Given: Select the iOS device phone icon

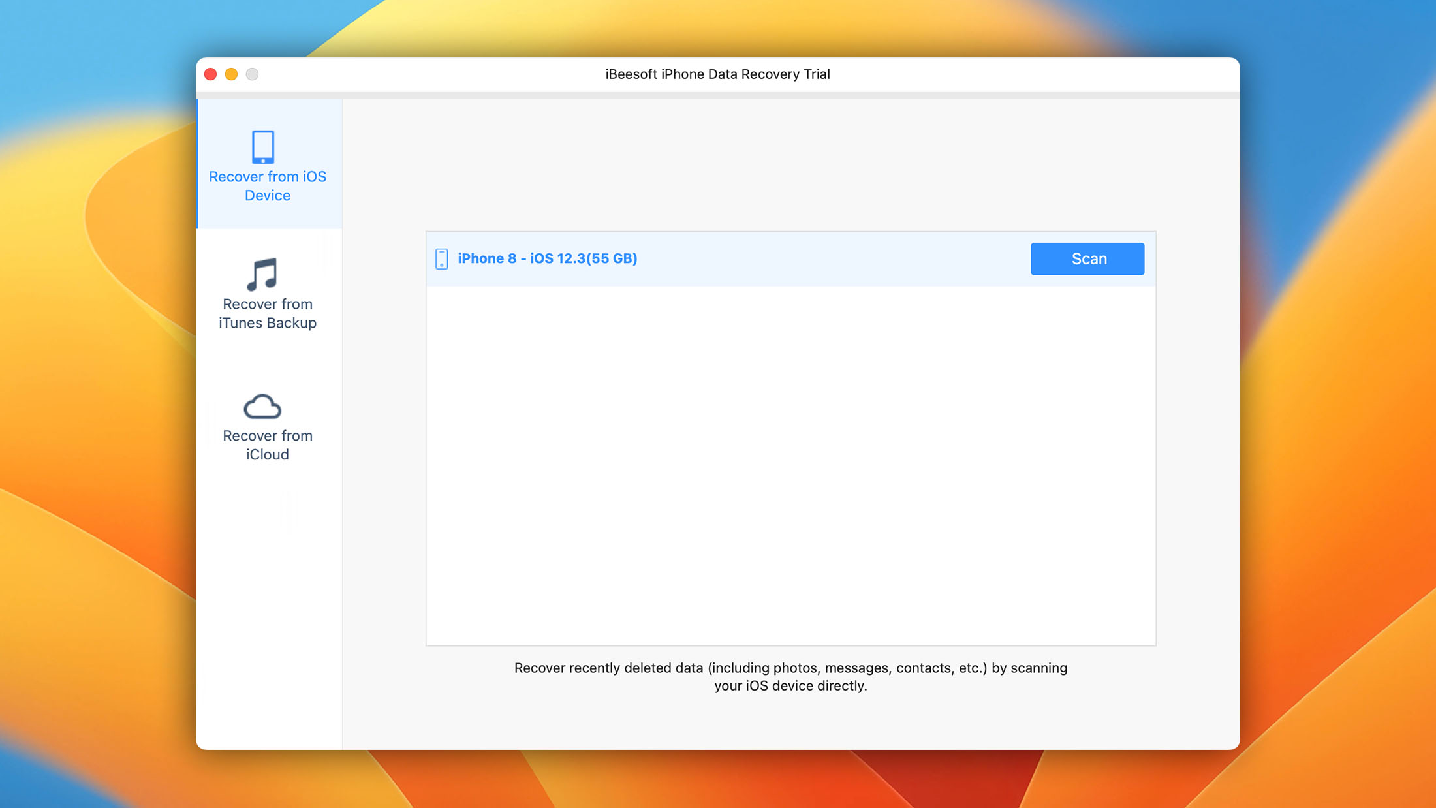Looking at the screenshot, I should point(263,147).
